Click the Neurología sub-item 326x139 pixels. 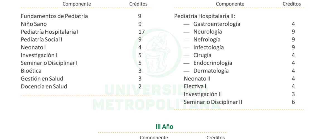coord(208,32)
